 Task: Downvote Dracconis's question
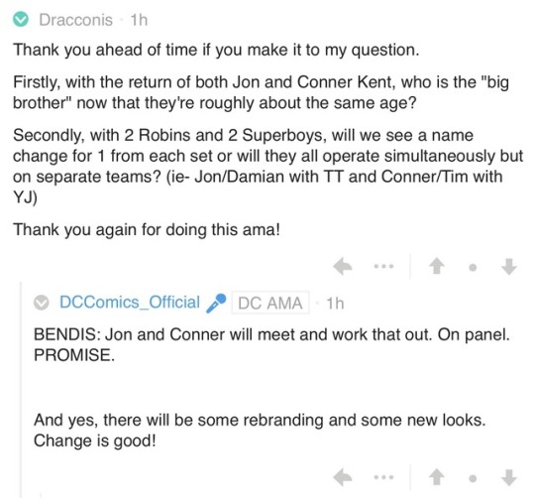(509, 267)
